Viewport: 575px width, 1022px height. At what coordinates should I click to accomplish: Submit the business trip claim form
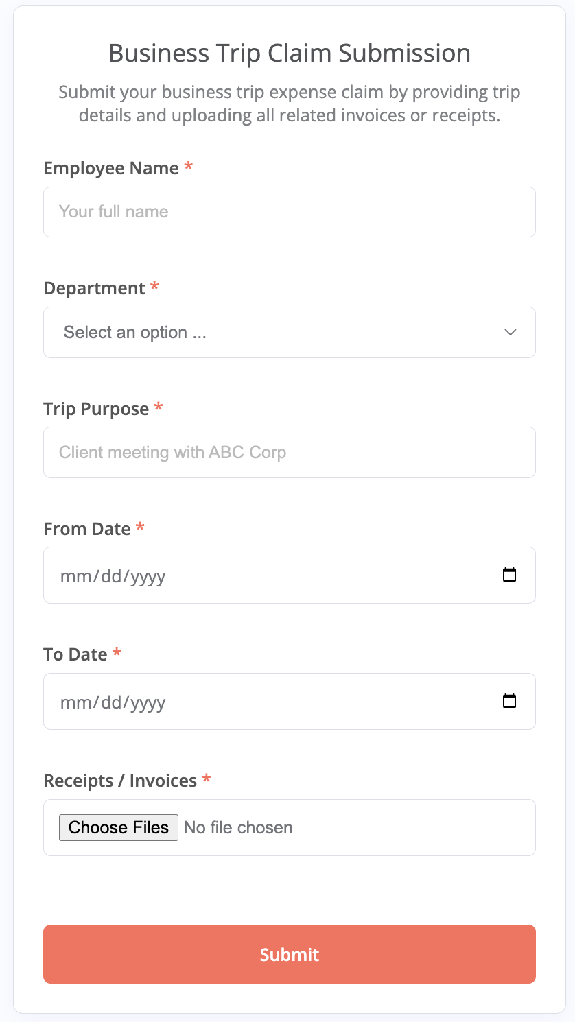289,953
